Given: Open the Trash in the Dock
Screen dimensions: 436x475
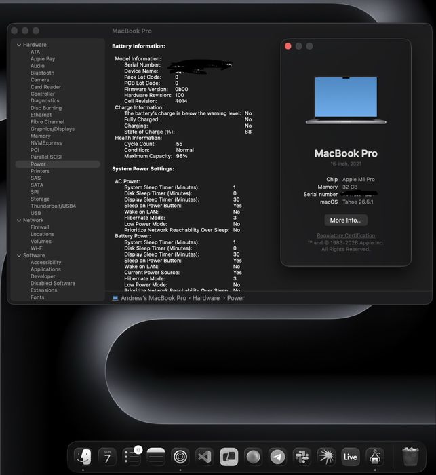Looking at the screenshot, I should (410, 457).
